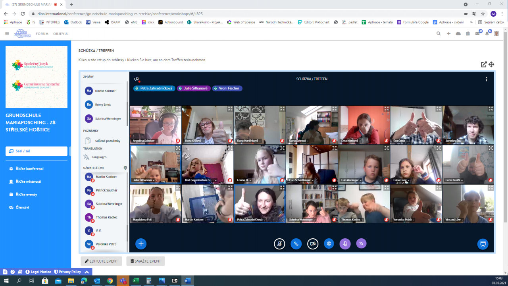508x286 pixels.
Task: Click the Windows Start button
Action: (6, 281)
